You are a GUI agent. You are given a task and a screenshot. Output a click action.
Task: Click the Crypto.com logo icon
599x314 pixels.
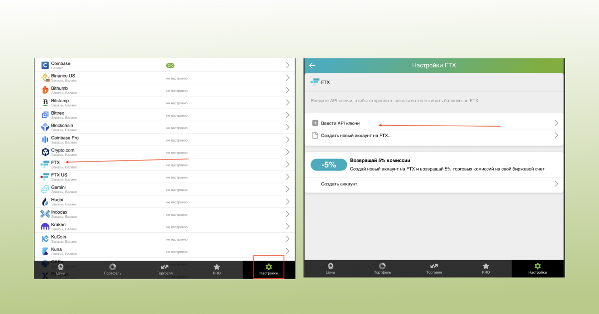click(x=45, y=152)
